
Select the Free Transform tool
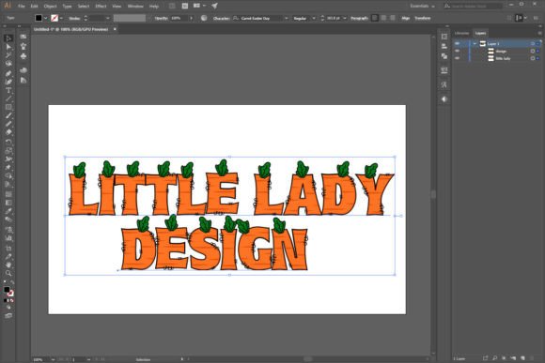8,168
